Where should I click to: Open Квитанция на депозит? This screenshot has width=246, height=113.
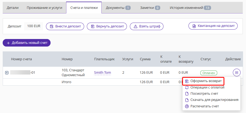pyautogui.click(x=213, y=26)
